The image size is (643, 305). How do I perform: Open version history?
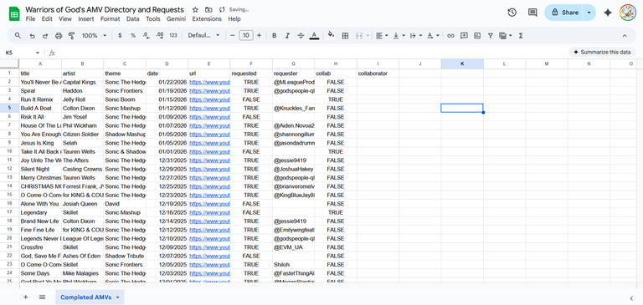(x=512, y=13)
